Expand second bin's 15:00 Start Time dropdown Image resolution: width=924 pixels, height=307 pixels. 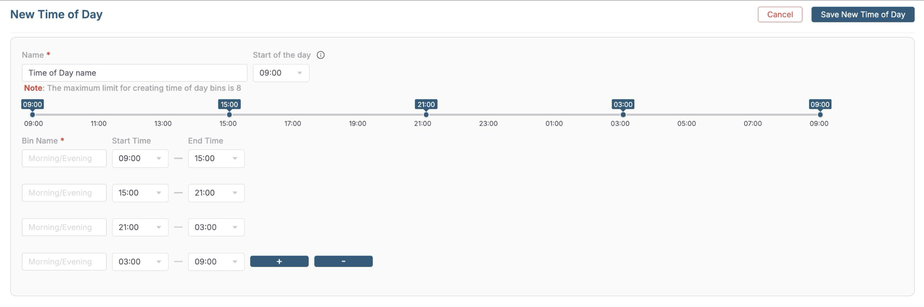pos(140,193)
